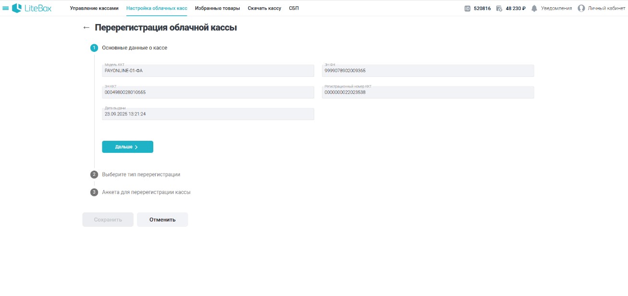Click the user profile avatar icon
This screenshot has height=296, width=628.
click(581, 8)
